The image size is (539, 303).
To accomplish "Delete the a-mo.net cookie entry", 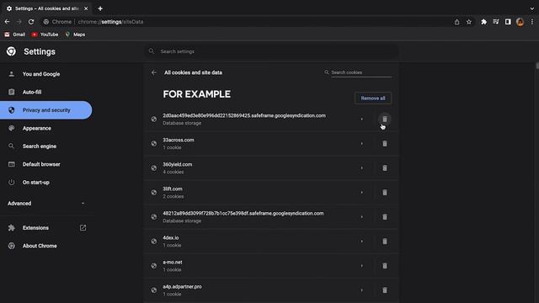I will coord(385,266).
